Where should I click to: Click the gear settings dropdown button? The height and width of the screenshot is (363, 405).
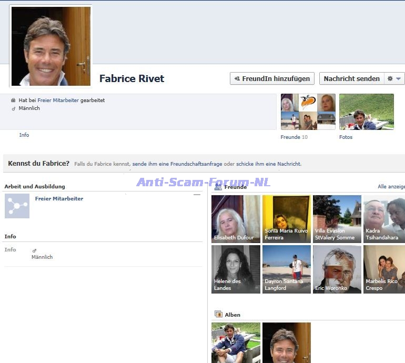click(394, 78)
